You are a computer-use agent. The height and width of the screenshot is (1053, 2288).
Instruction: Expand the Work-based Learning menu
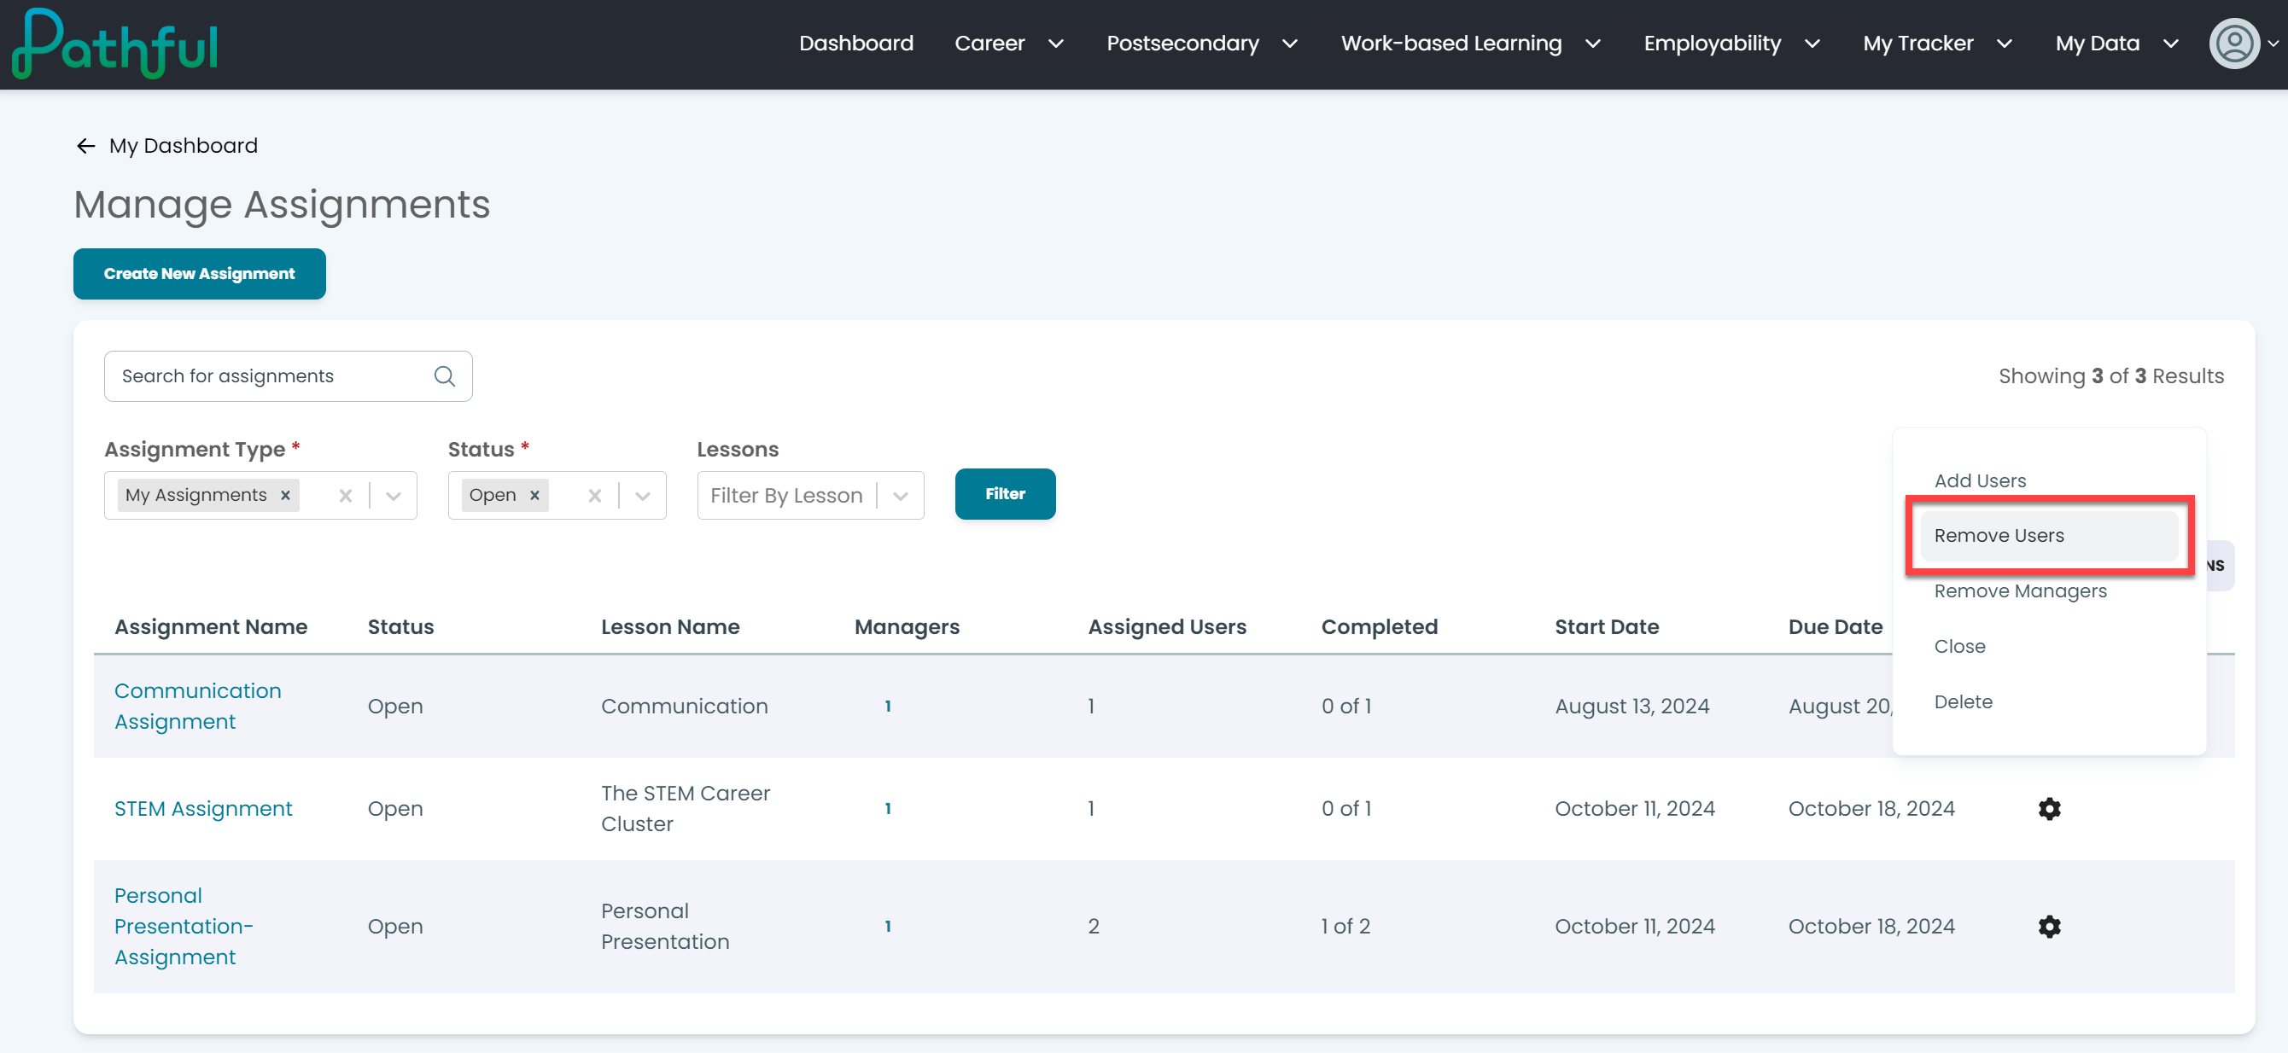coord(1471,44)
